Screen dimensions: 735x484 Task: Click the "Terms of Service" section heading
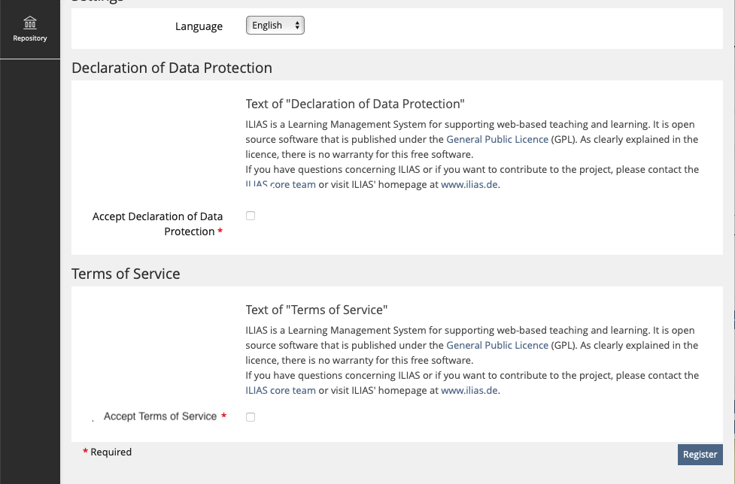tap(126, 274)
